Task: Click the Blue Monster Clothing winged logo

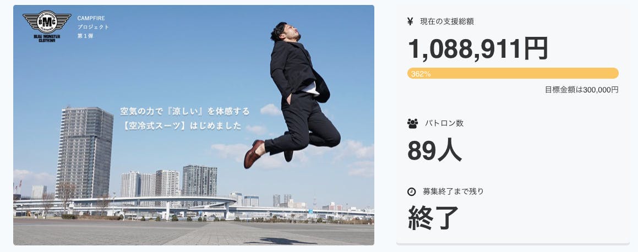Action: pos(47,23)
